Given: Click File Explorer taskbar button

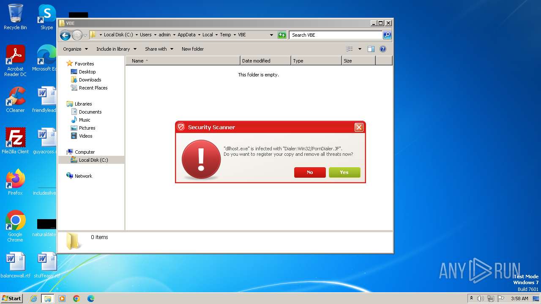Looking at the screenshot, I should 48,299.
